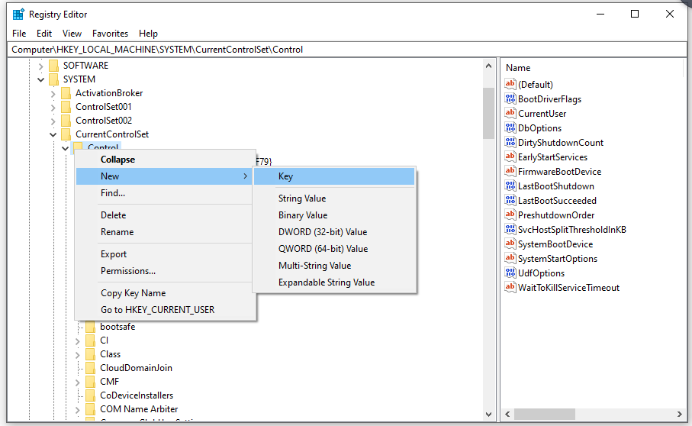Screen dimensions: 692x426
Task: Open the Edit menu
Action: (x=44, y=34)
